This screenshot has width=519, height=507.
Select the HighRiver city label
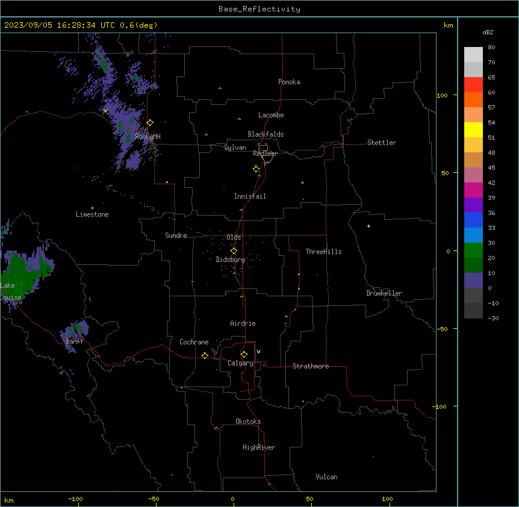259,447
